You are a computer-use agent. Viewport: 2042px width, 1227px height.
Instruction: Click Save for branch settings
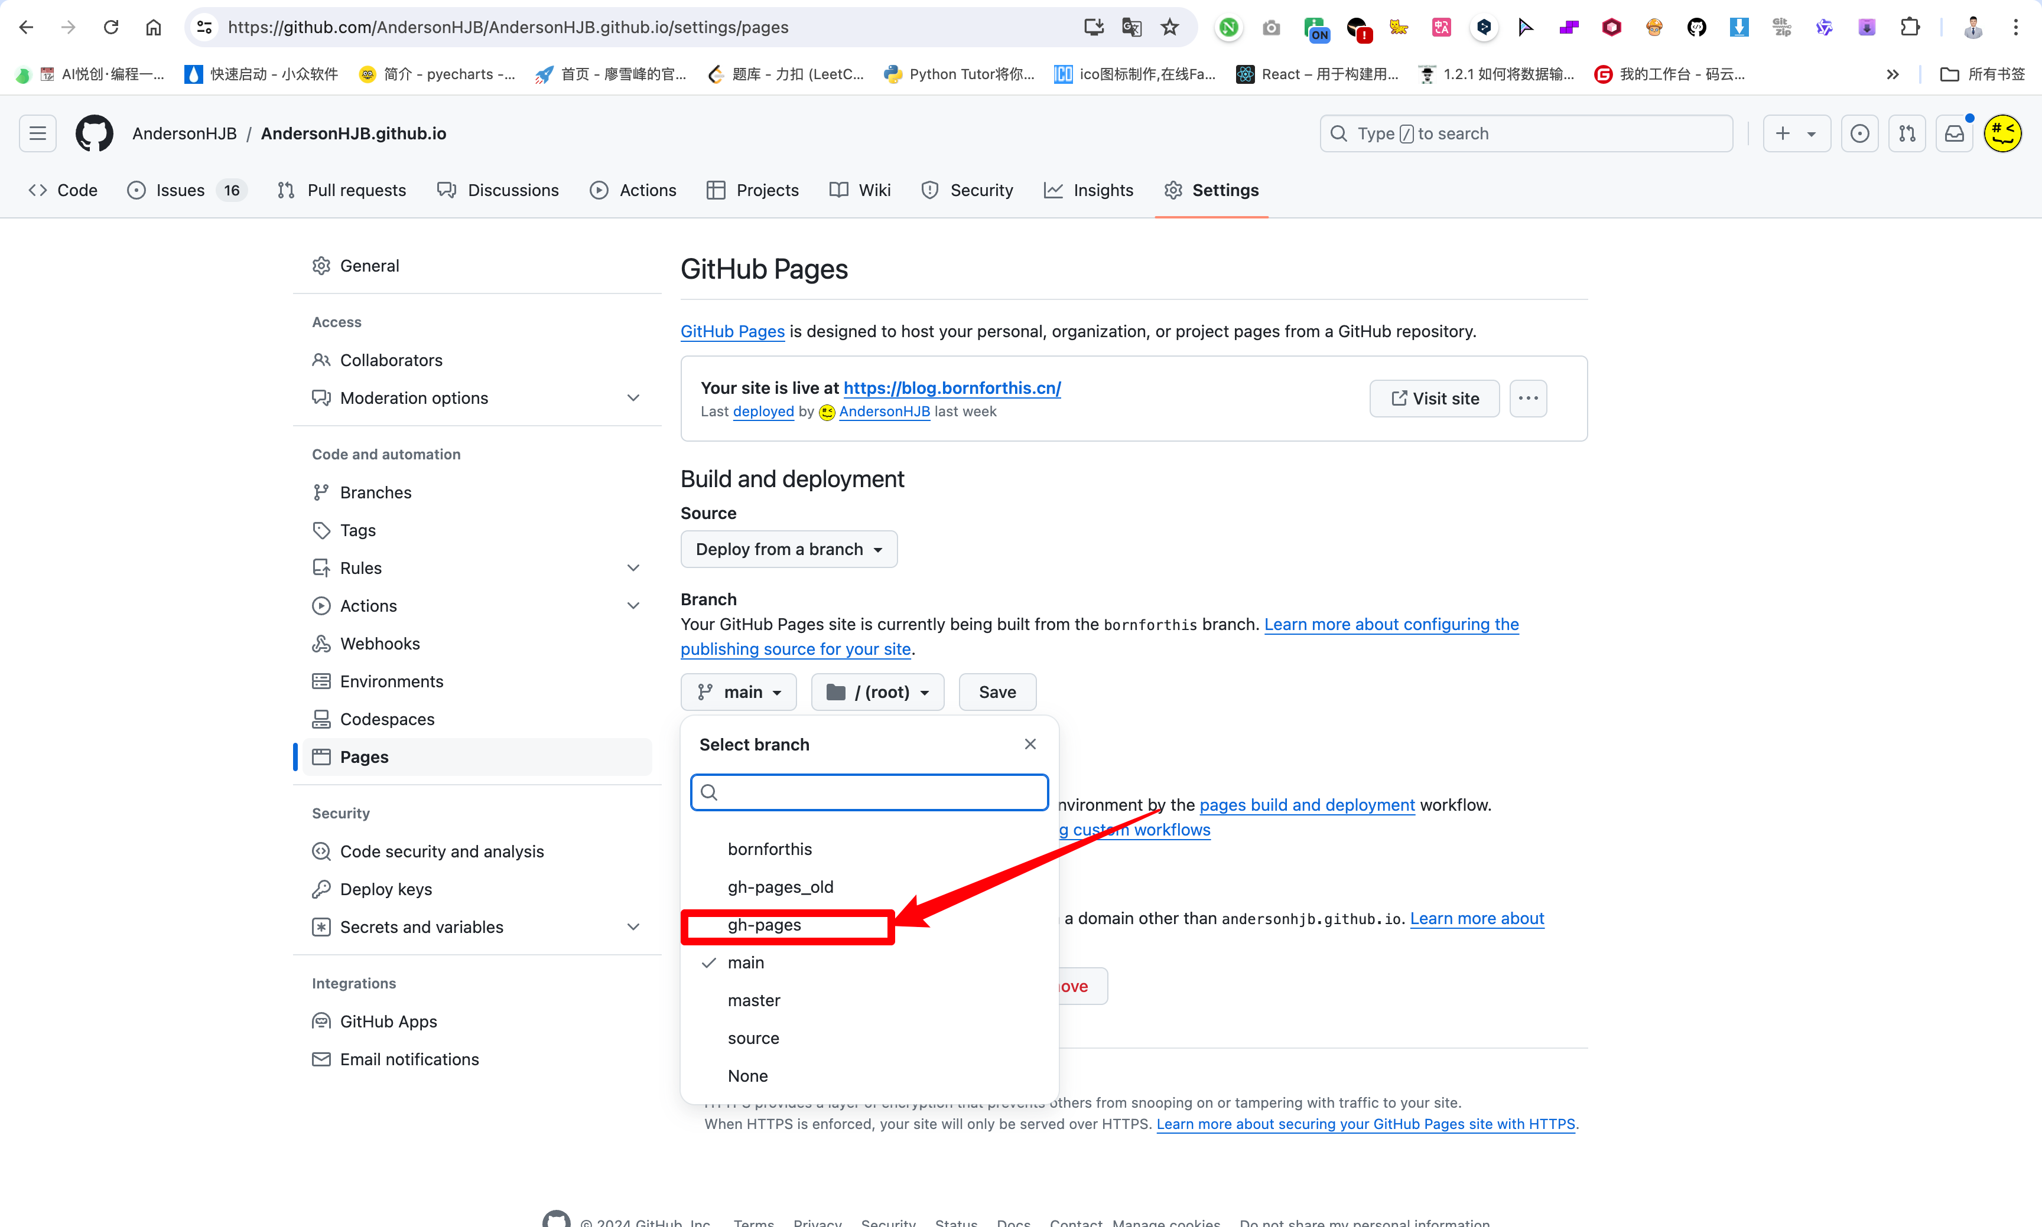[x=998, y=692]
